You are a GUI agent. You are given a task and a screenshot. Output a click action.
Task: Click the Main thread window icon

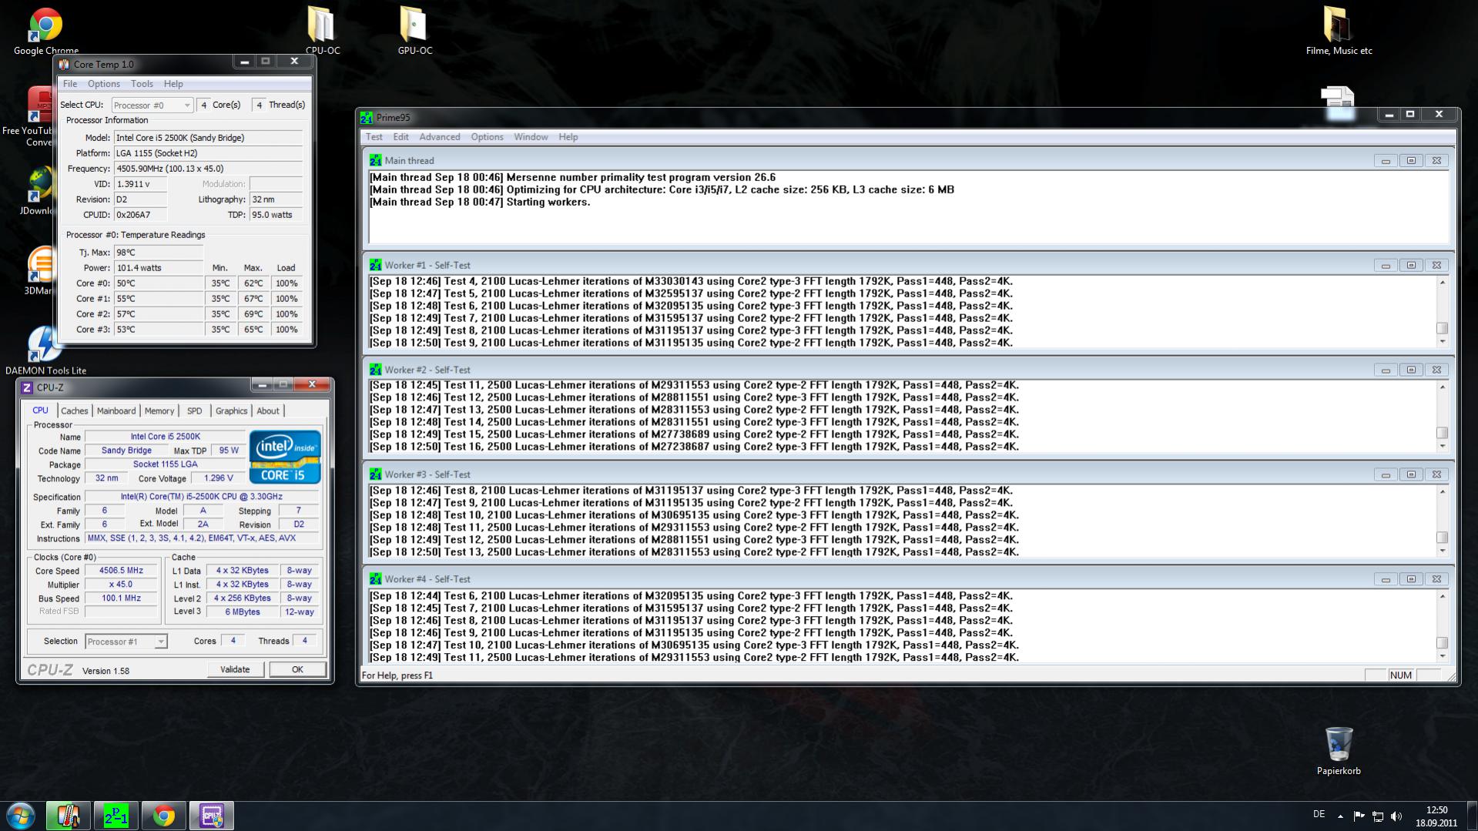coord(375,161)
